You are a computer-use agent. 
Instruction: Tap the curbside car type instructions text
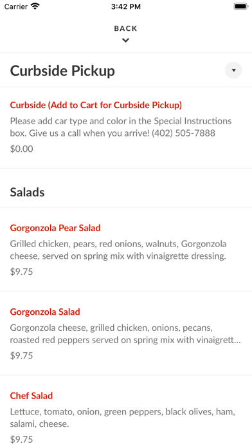click(121, 127)
